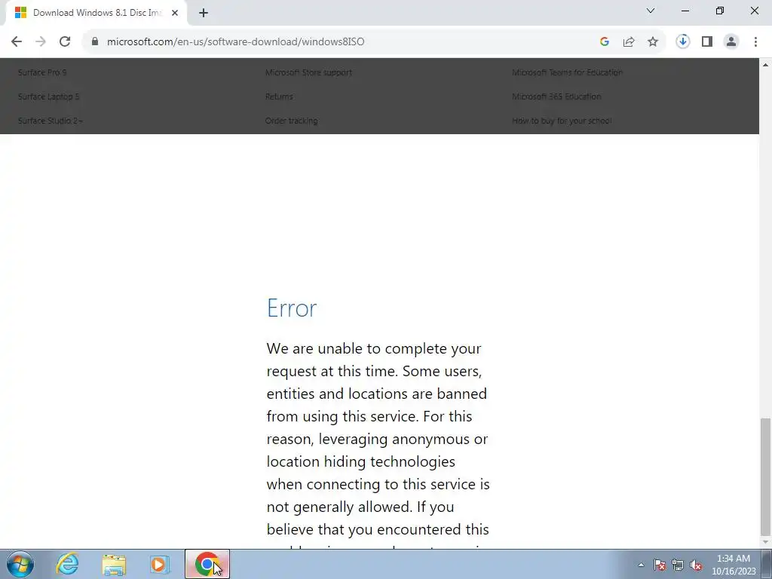Screen dimensions: 772x579
Task: Open Windows Explorer from taskbar
Action: coord(114,564)
